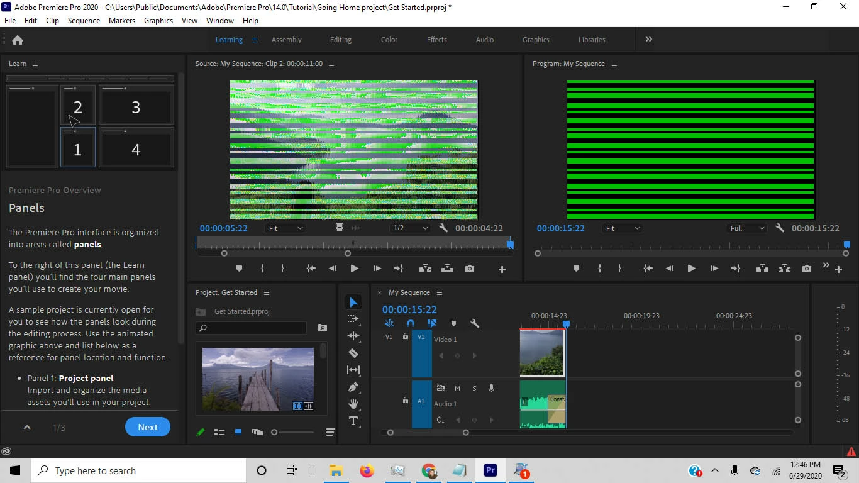Switch Project panel to freeform view
859x483 pixels.
pyautogui.click(x=257, y=432)
